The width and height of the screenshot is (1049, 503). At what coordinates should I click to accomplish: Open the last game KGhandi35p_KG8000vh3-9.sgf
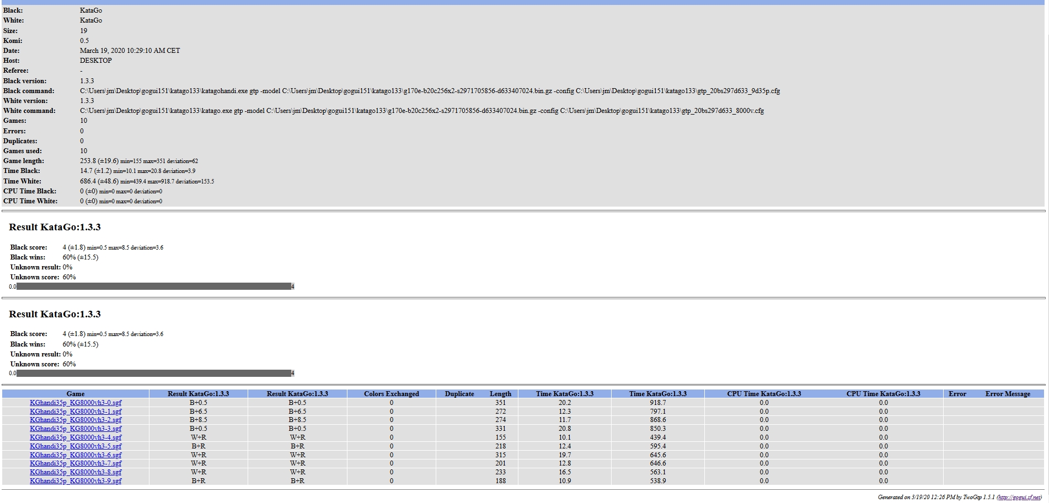pos(76,481)
